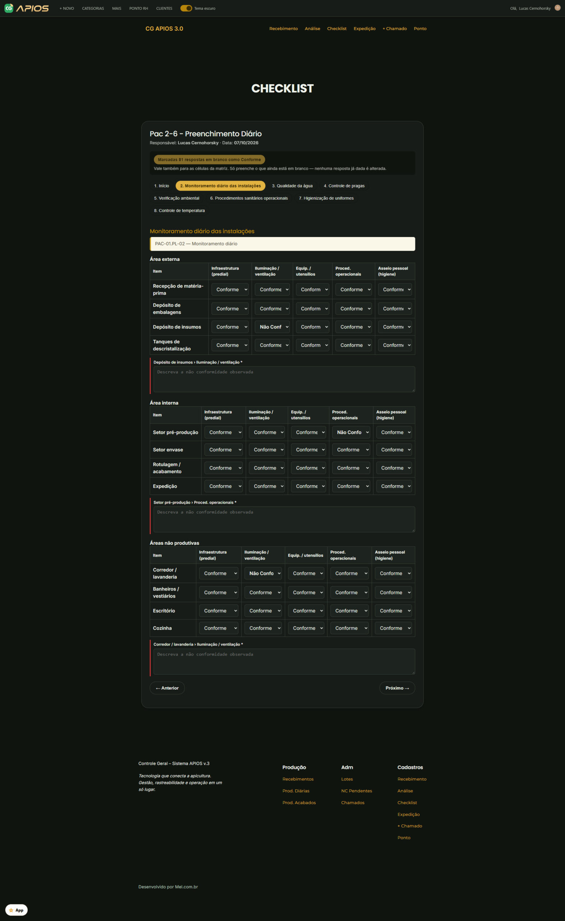This screenshot has width=565, height=921.
Task: Click the Anterior button
Action: [x=167, y=688]
